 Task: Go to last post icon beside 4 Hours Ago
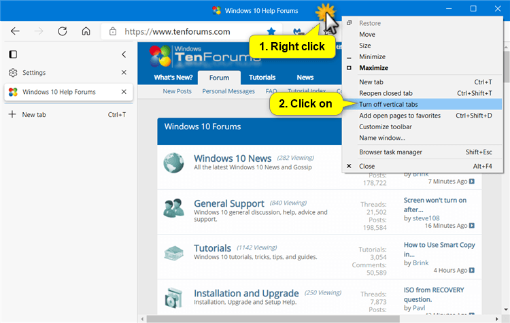[x=472, y=271]
